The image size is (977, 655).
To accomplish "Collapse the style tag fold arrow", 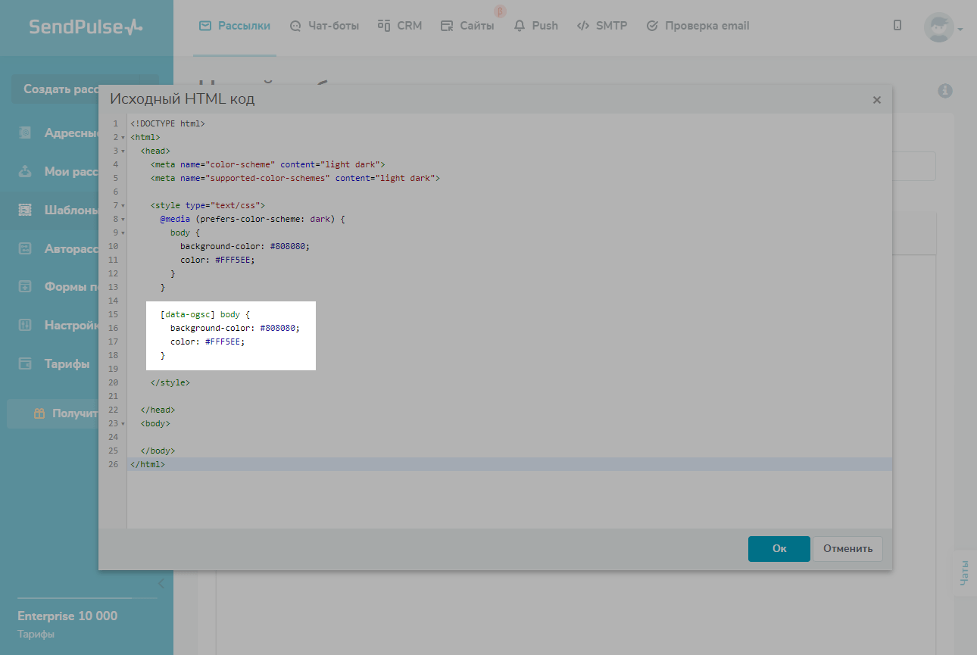I will pos(123,206).
